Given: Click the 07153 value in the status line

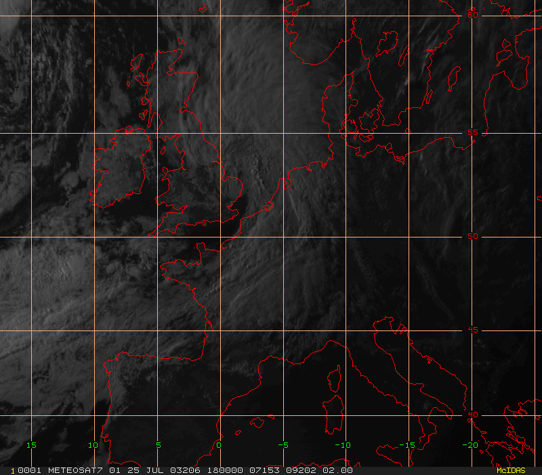Looking at the screenshot, I should point(264,470).
